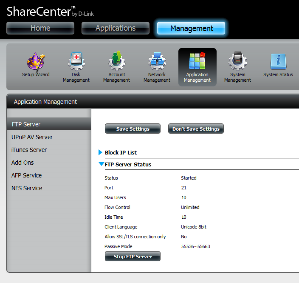Click the Application Management panel header
299x283 pixels.
point(153,102)
